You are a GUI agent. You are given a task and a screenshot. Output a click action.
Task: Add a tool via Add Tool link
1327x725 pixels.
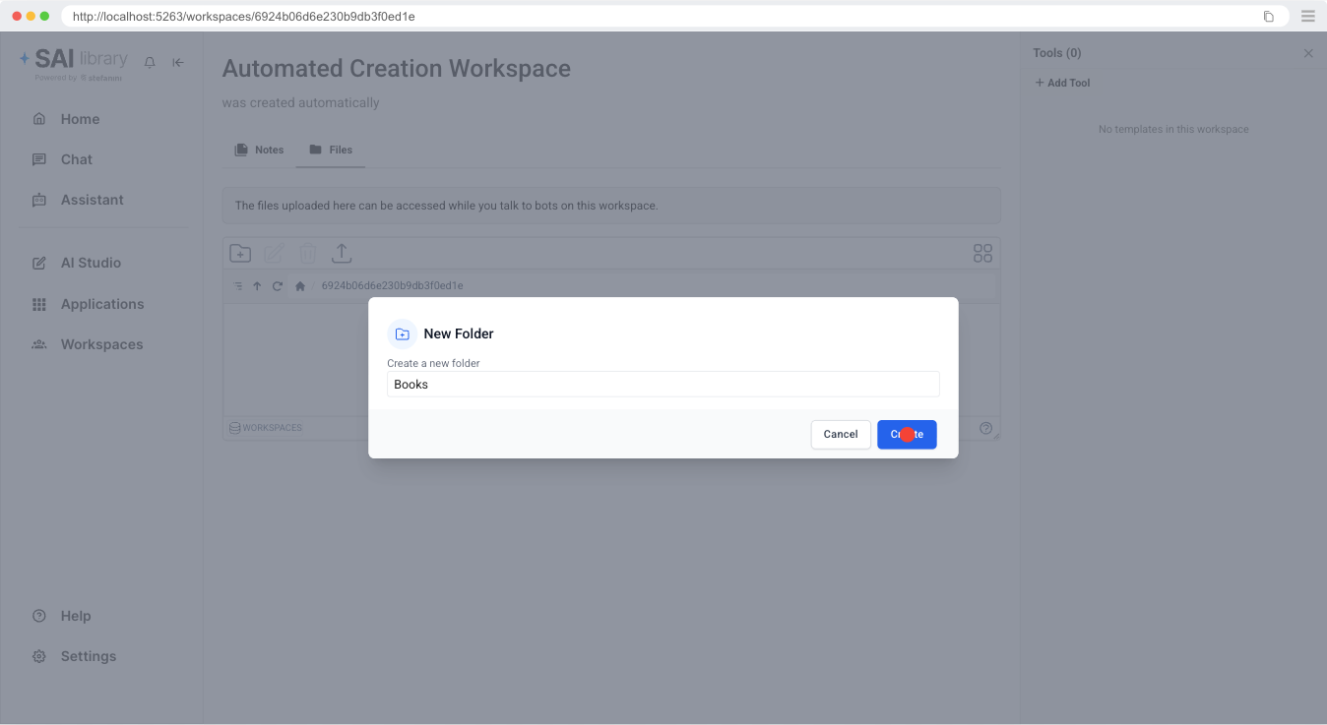(1062, 83)
